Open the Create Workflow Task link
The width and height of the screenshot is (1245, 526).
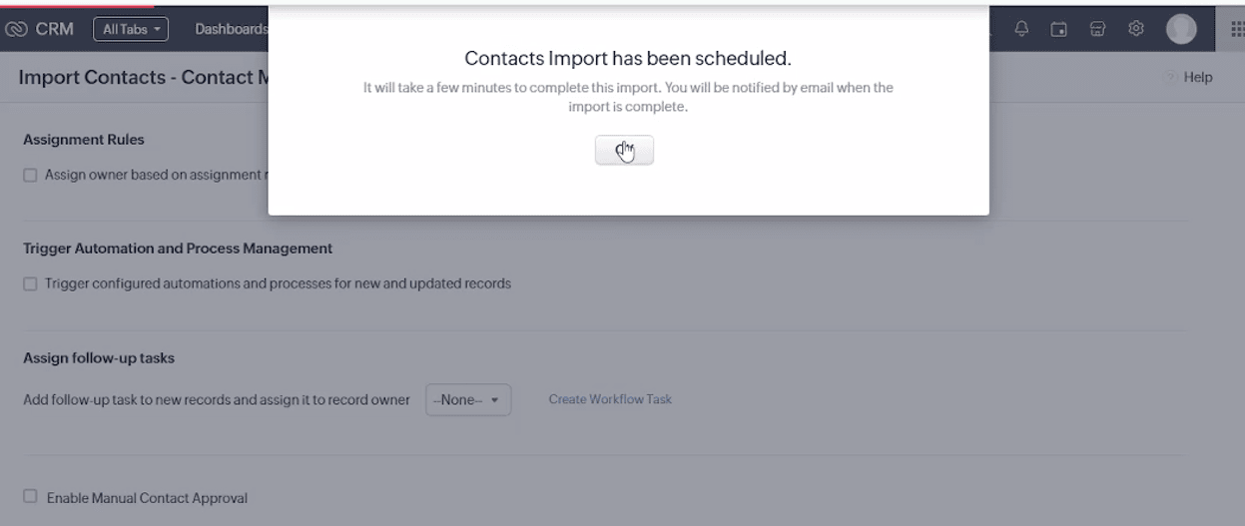point(610,399)
